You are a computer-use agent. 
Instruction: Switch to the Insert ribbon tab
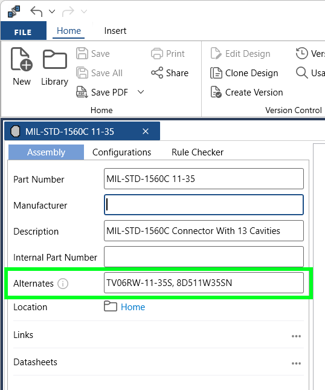[115, 31]
